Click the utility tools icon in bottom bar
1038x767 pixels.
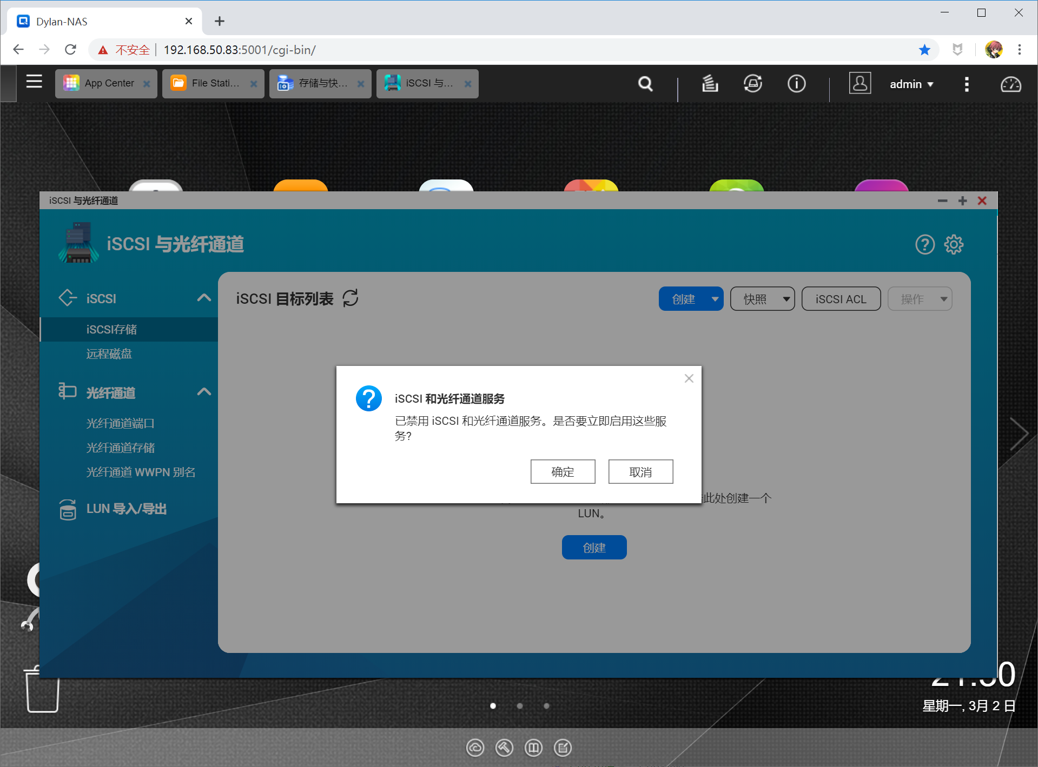(x=504, y=748)
